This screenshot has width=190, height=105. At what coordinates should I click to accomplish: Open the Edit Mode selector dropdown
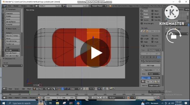tap(40, 89)
